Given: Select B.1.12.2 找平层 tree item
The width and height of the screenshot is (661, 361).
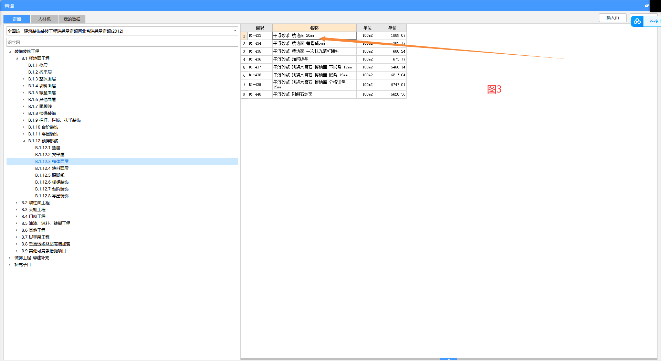Looking at the screenshot, I should click(50, 155).
